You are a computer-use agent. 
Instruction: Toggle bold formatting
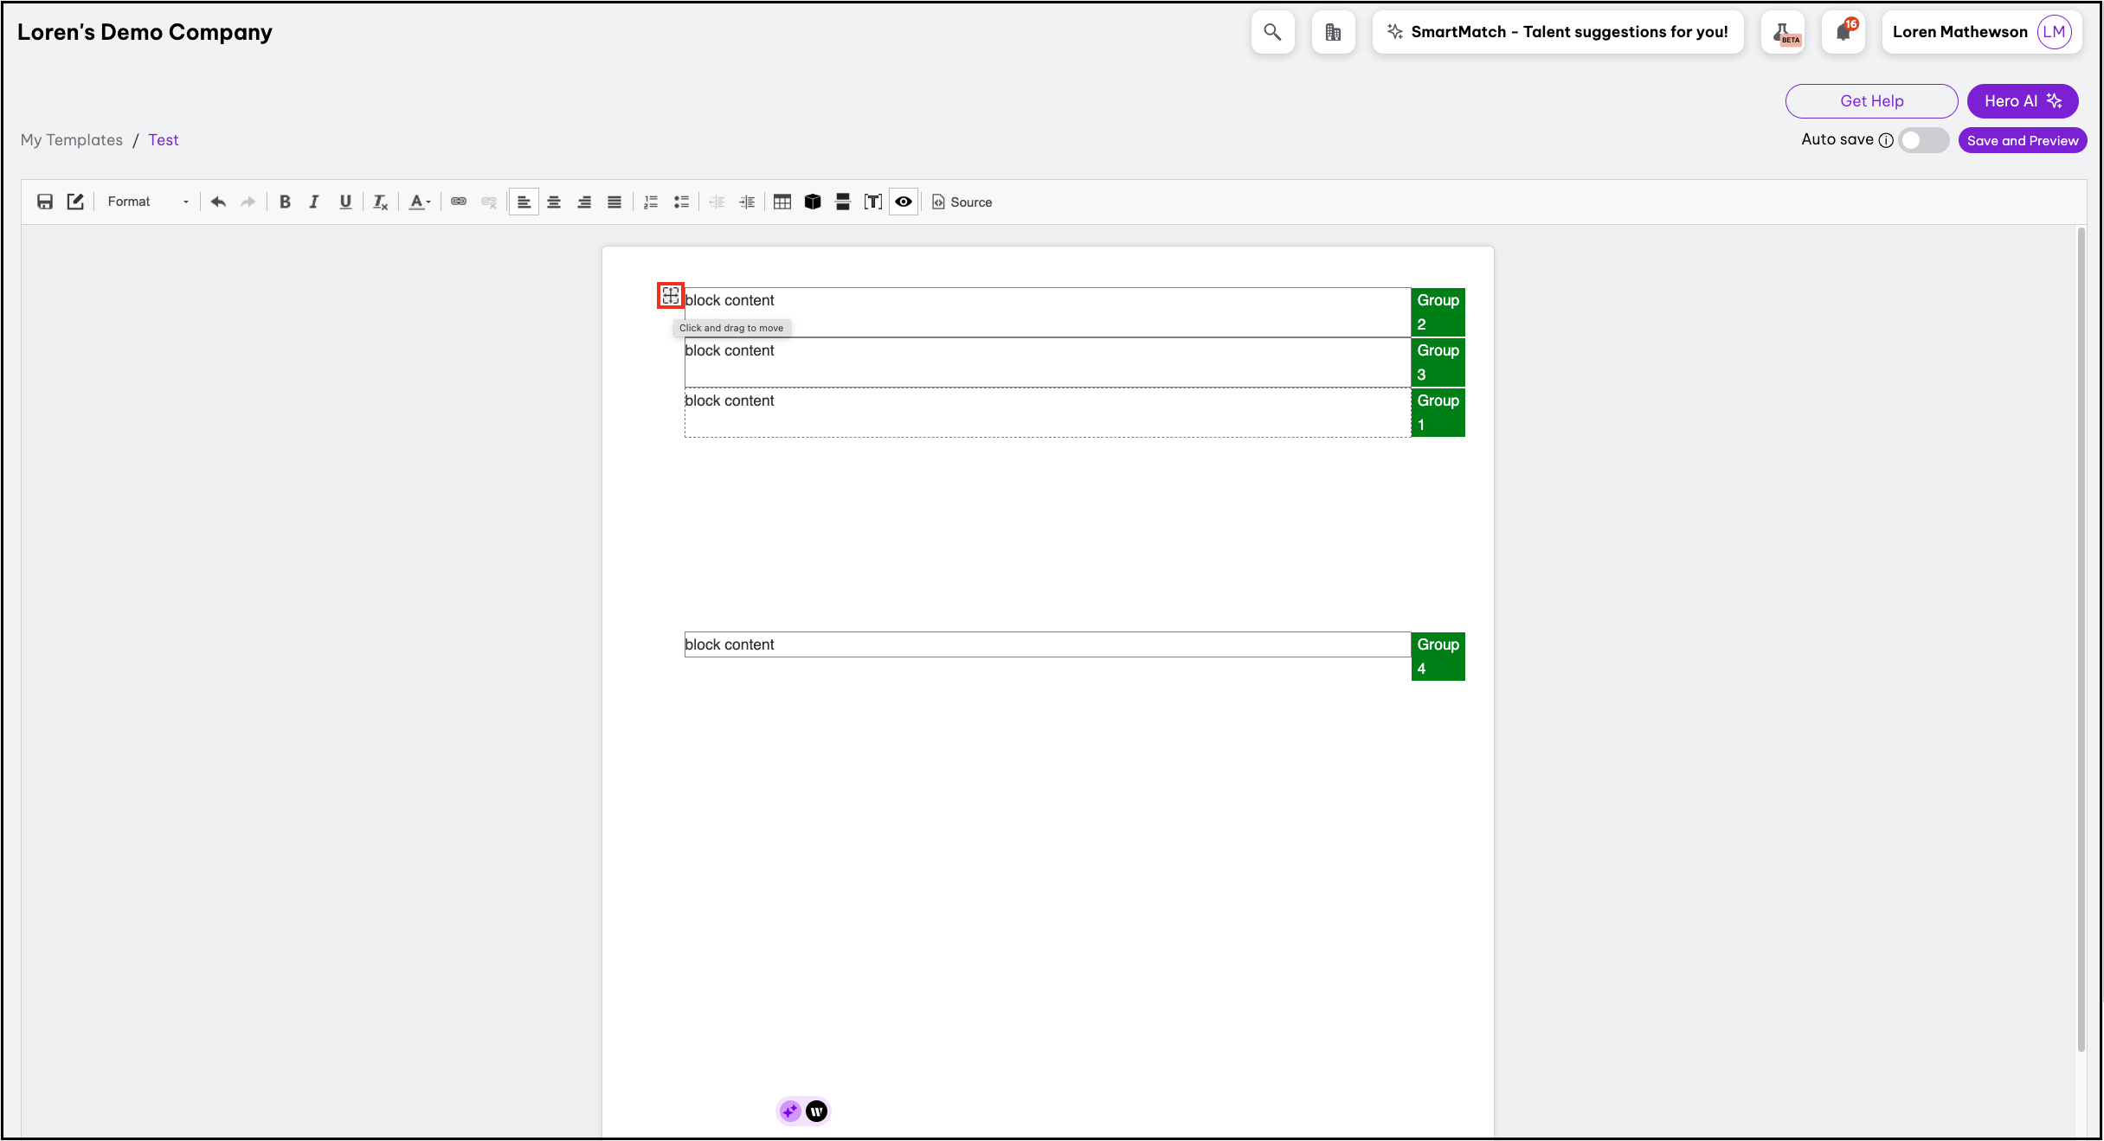[285, 202]
